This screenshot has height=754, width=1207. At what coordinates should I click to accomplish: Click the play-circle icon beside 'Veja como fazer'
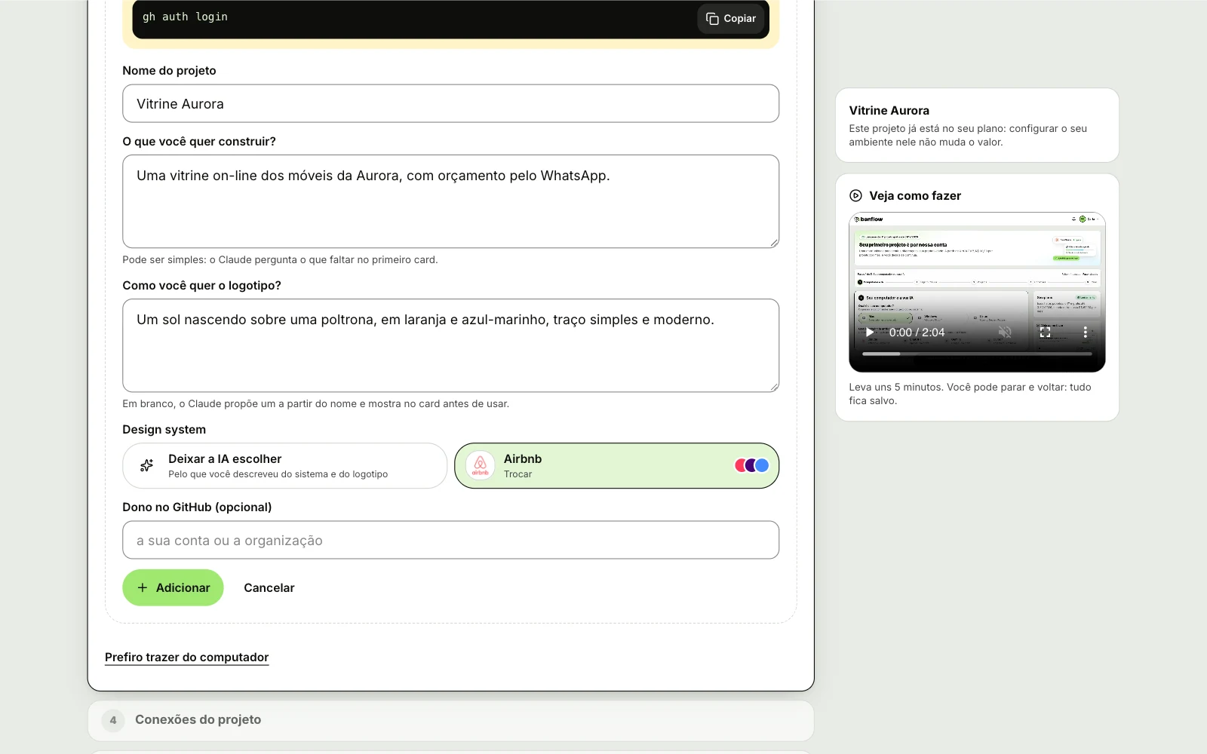(855, 195)
